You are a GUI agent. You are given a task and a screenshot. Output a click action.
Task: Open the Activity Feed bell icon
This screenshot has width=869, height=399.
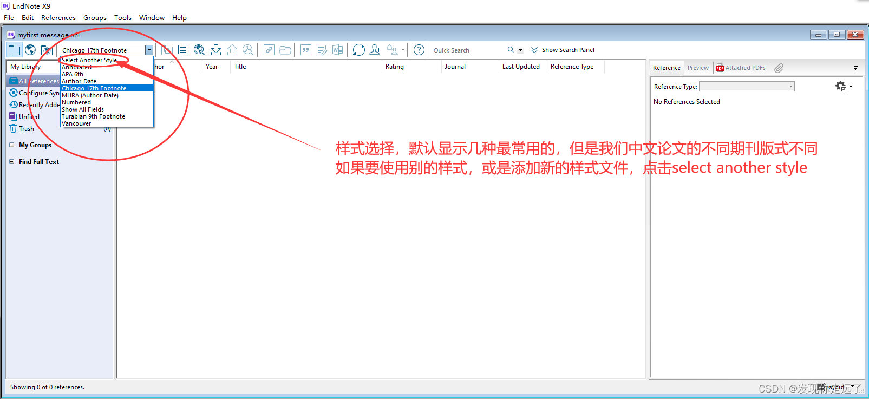pos(393,50)
